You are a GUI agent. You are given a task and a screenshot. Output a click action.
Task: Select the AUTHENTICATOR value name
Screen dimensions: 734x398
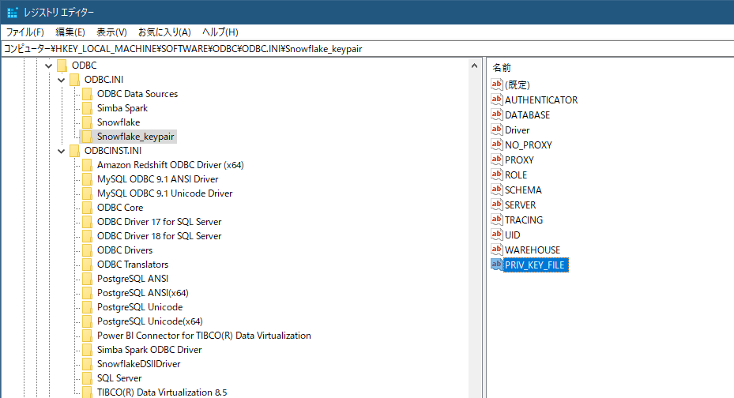(x=541, y=100)
